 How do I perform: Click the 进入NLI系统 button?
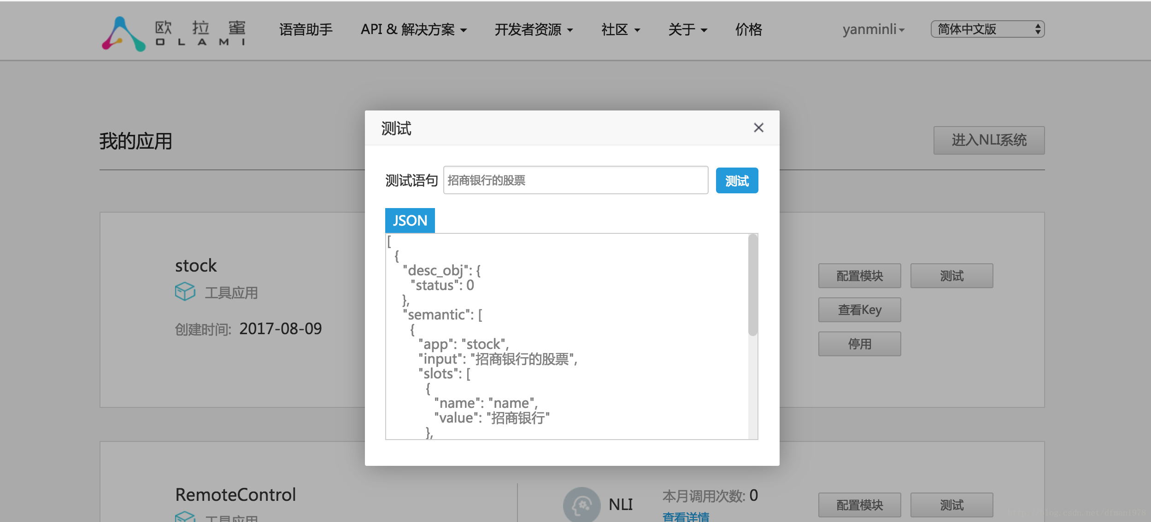(989, 140)
